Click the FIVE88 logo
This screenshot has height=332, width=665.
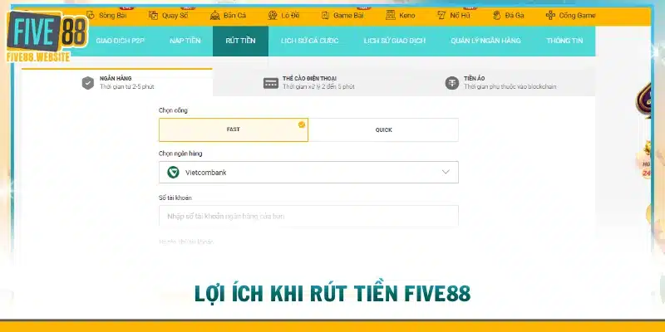tap(47, 37)
